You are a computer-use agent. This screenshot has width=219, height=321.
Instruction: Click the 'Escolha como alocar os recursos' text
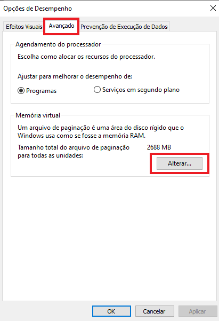click(86, 57)
